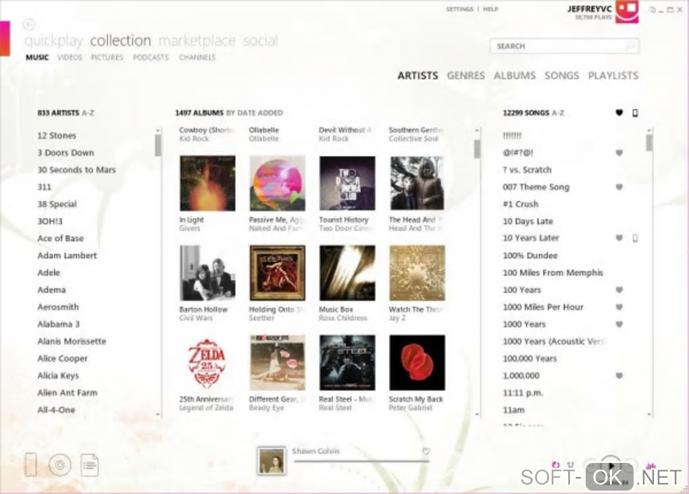This screenshot has height=494, width=689.
Task: Open the PODCASTS sub-tab
Action: click(x=151, y=57)
